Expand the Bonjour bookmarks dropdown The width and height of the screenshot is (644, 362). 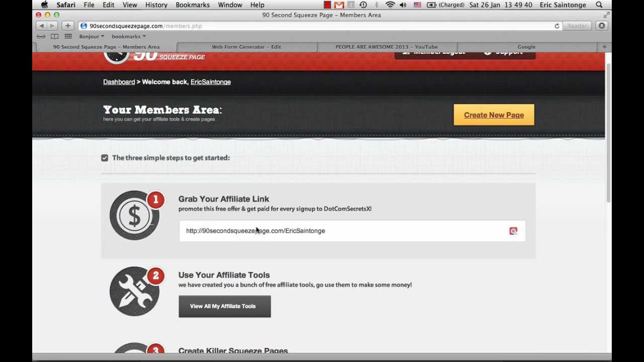pos(92,36)
